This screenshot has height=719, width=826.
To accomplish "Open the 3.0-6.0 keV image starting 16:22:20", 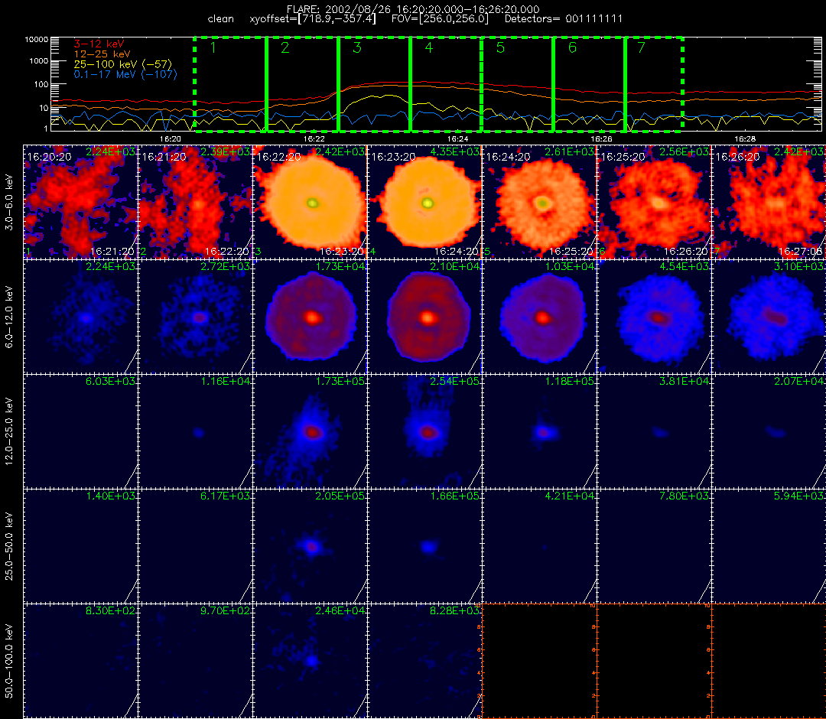I will pos(311,202).
